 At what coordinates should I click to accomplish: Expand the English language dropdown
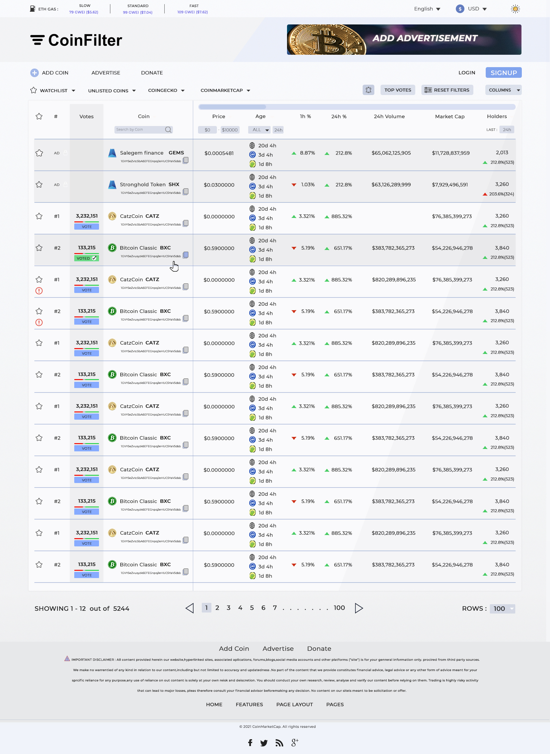pyautogui.click(x=427, y=9)
